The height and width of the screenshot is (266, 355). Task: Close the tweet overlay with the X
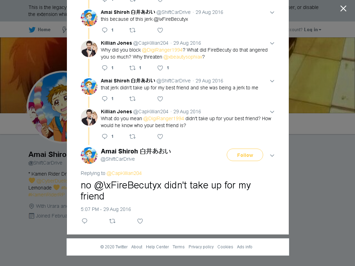pyautogui.click(x=343, y=9)
